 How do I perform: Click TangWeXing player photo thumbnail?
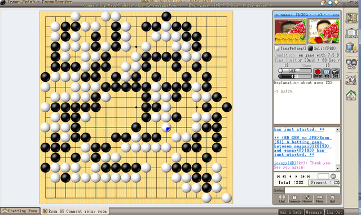coord(290,32)
